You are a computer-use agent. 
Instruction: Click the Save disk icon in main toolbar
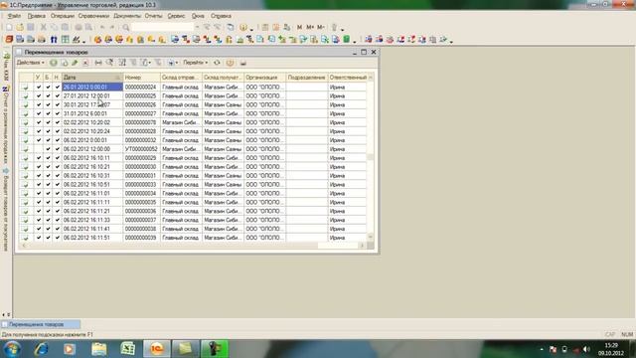tap(31, 27)
